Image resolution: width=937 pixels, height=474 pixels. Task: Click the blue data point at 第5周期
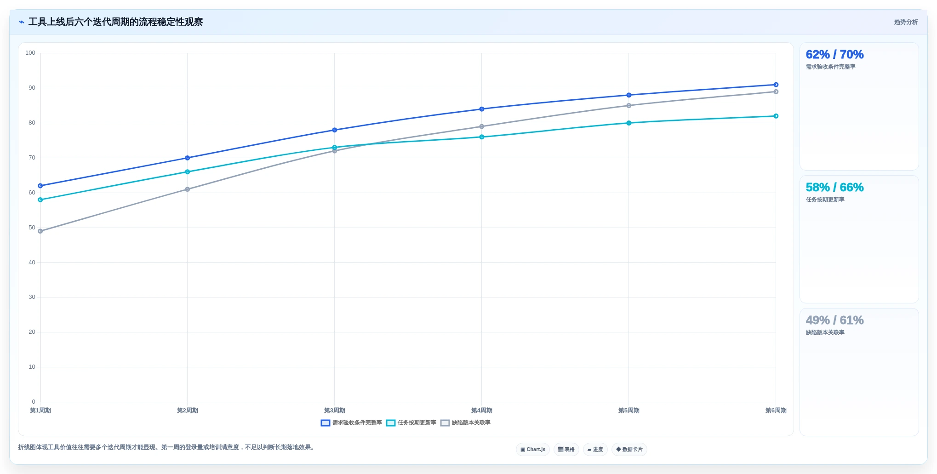pos(629,95)
